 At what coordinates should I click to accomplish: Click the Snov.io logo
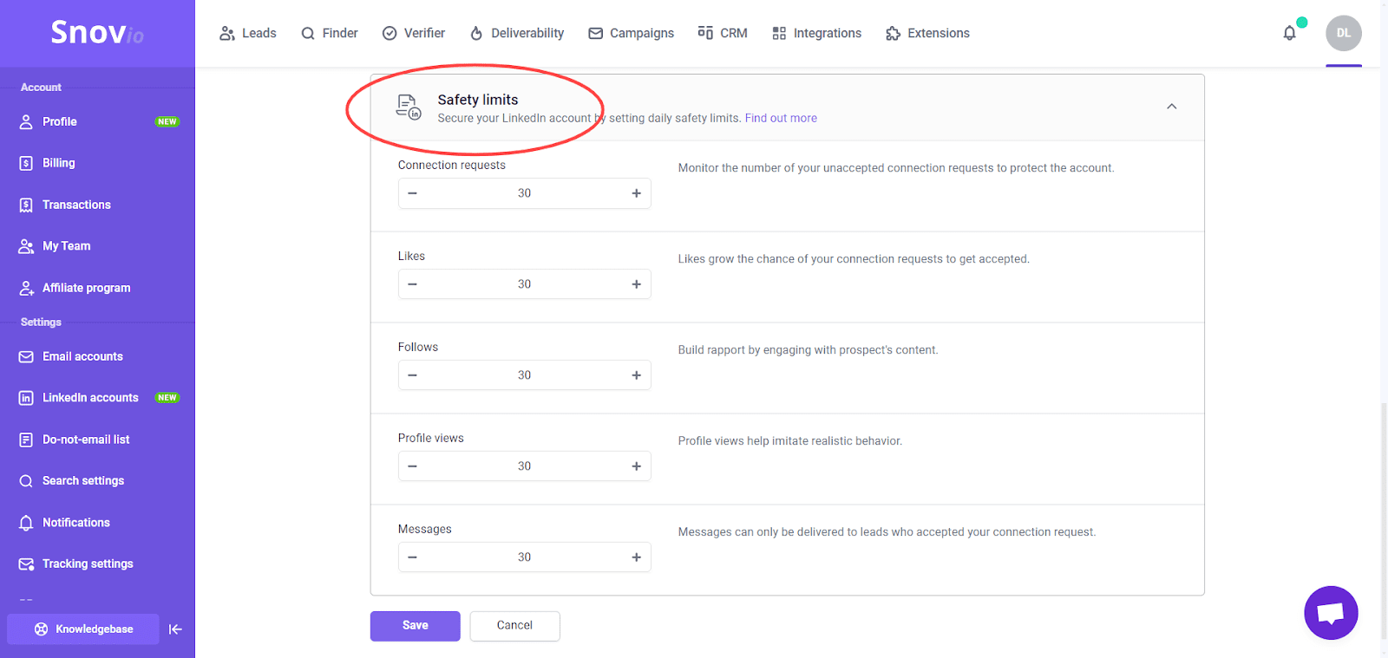(96, 33)
